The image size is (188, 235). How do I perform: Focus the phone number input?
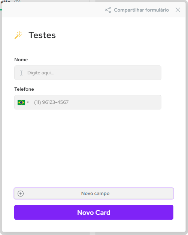96,102
